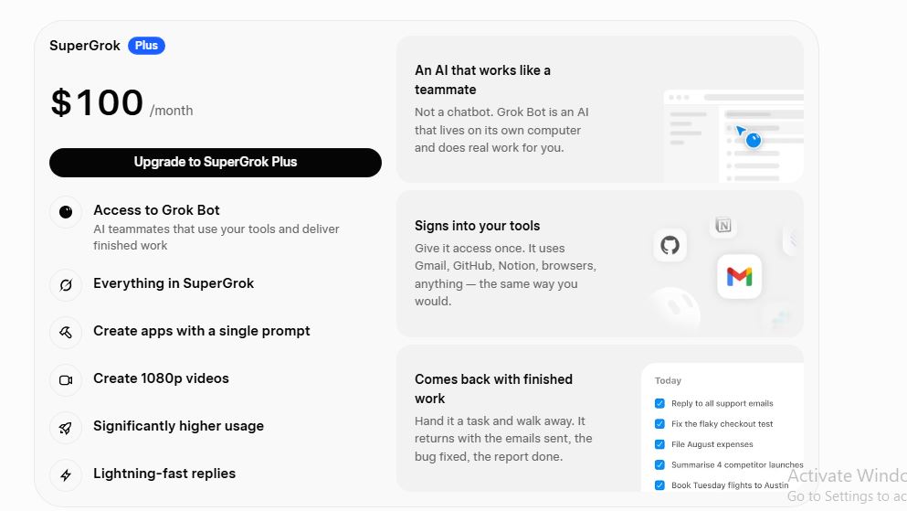Open the Comes back with finished work card
Screen dimensions: 907x511
tap(600, 419)
